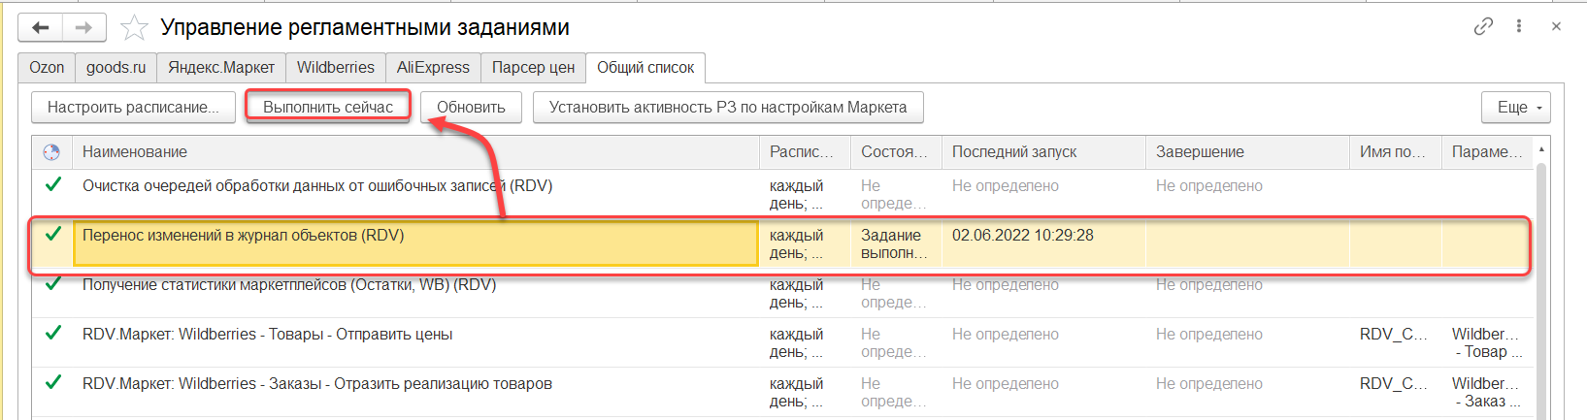Switch to the goods.ru tab
The height and width of the screenshot is (420, 1587).
(x=116, y=68)
